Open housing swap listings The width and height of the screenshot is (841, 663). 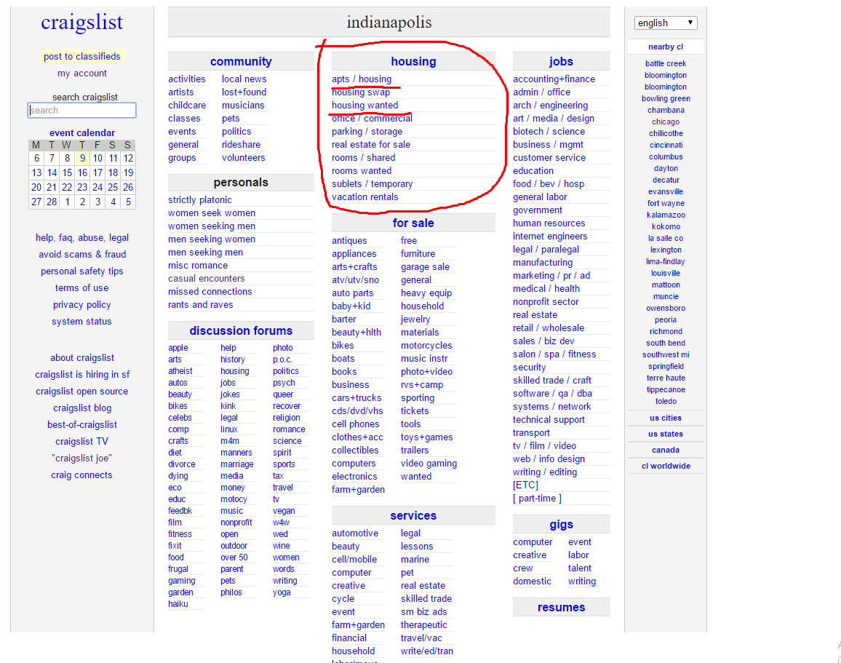coord(360,92)
